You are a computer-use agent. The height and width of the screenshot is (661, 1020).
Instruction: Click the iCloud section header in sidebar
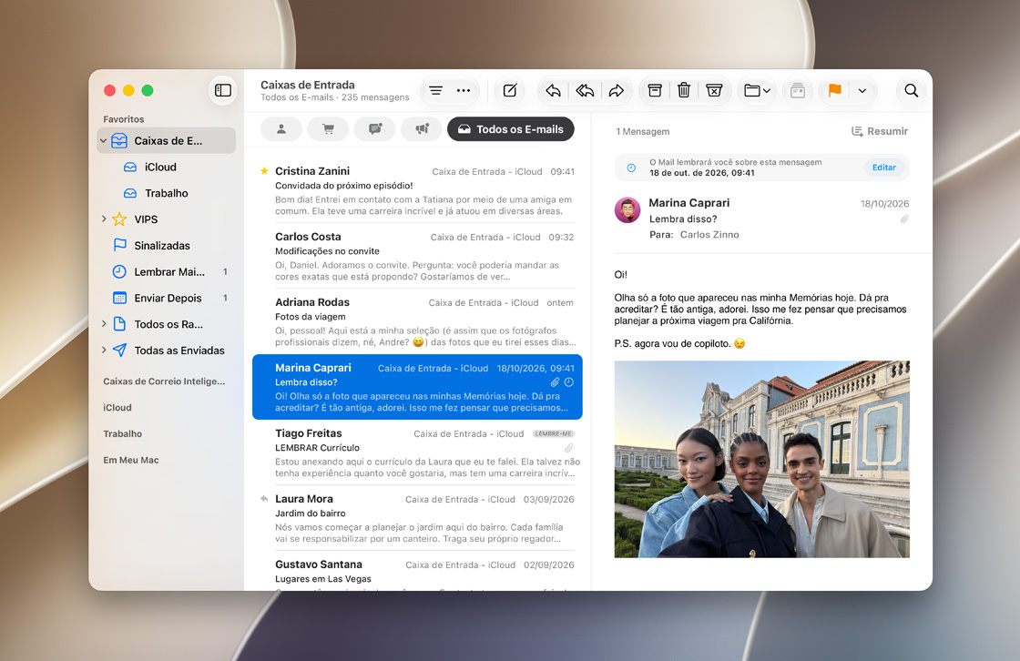click(x=117, y=407)
